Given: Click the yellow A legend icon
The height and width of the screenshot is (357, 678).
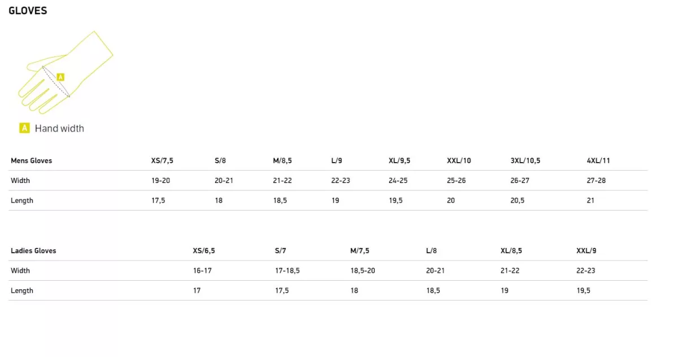Looking at the screenshot, I should [x=24, y=128].
